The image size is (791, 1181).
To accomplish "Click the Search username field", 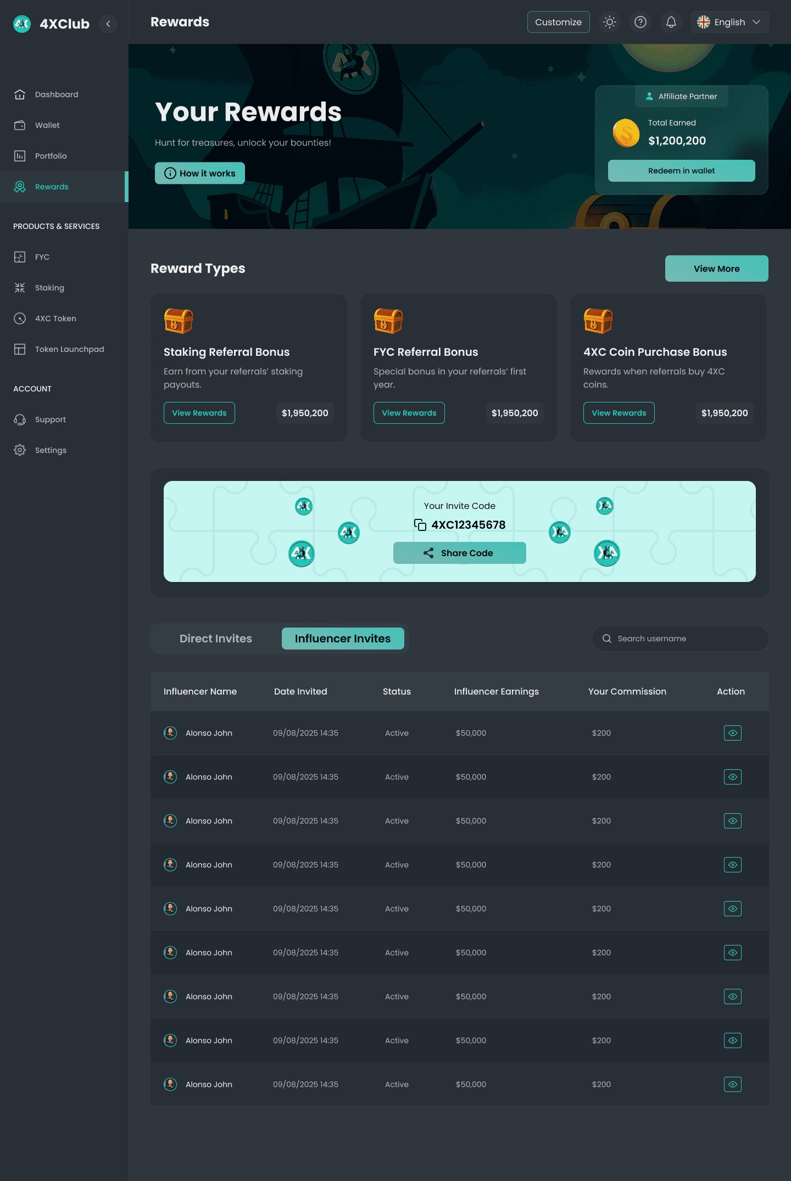I will pyautogui.click(x=680, y=639).
